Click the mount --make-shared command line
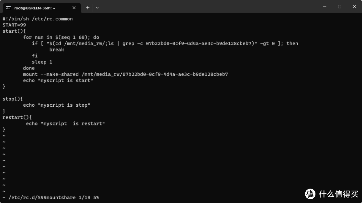 [x=125, y=74]
